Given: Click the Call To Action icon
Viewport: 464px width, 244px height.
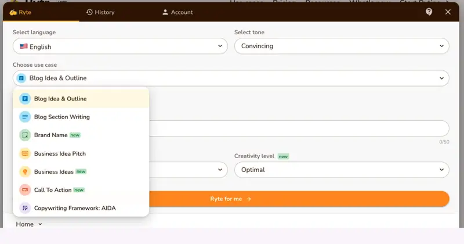Looking at the screenshot, I should (x=25, y=190).
